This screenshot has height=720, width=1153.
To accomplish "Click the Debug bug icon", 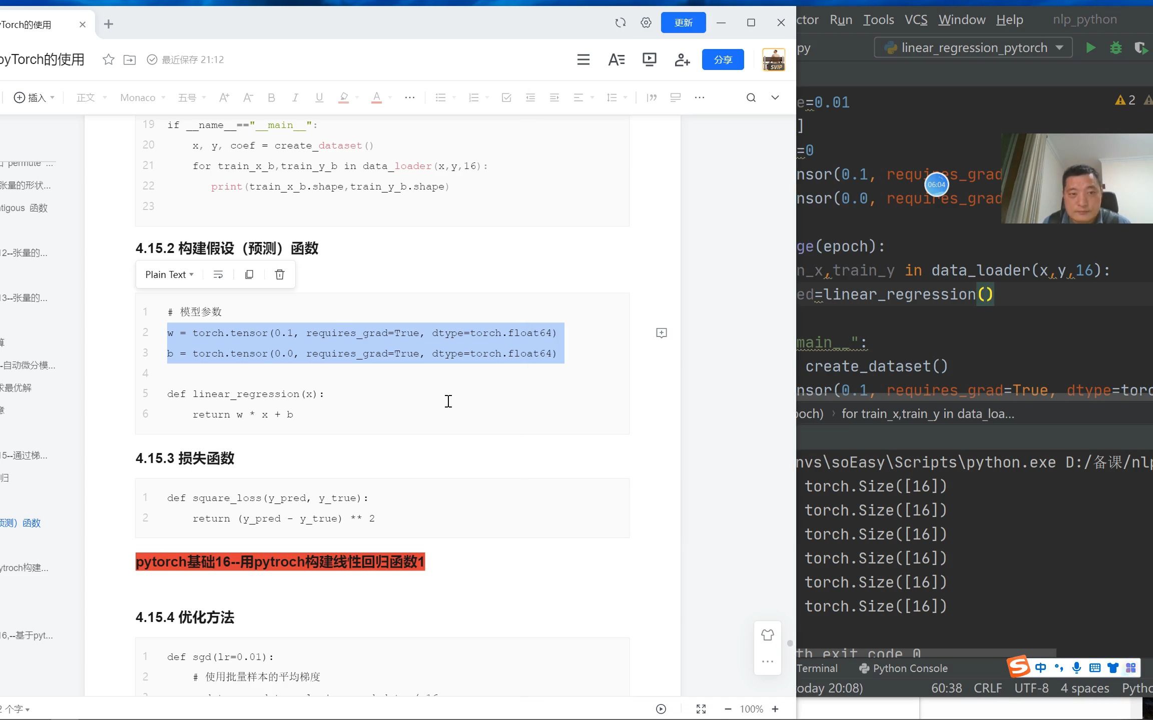I will [x=1115, y=48].
